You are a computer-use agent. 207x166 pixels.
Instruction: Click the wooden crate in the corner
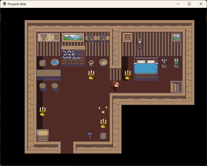click(43, 135)
